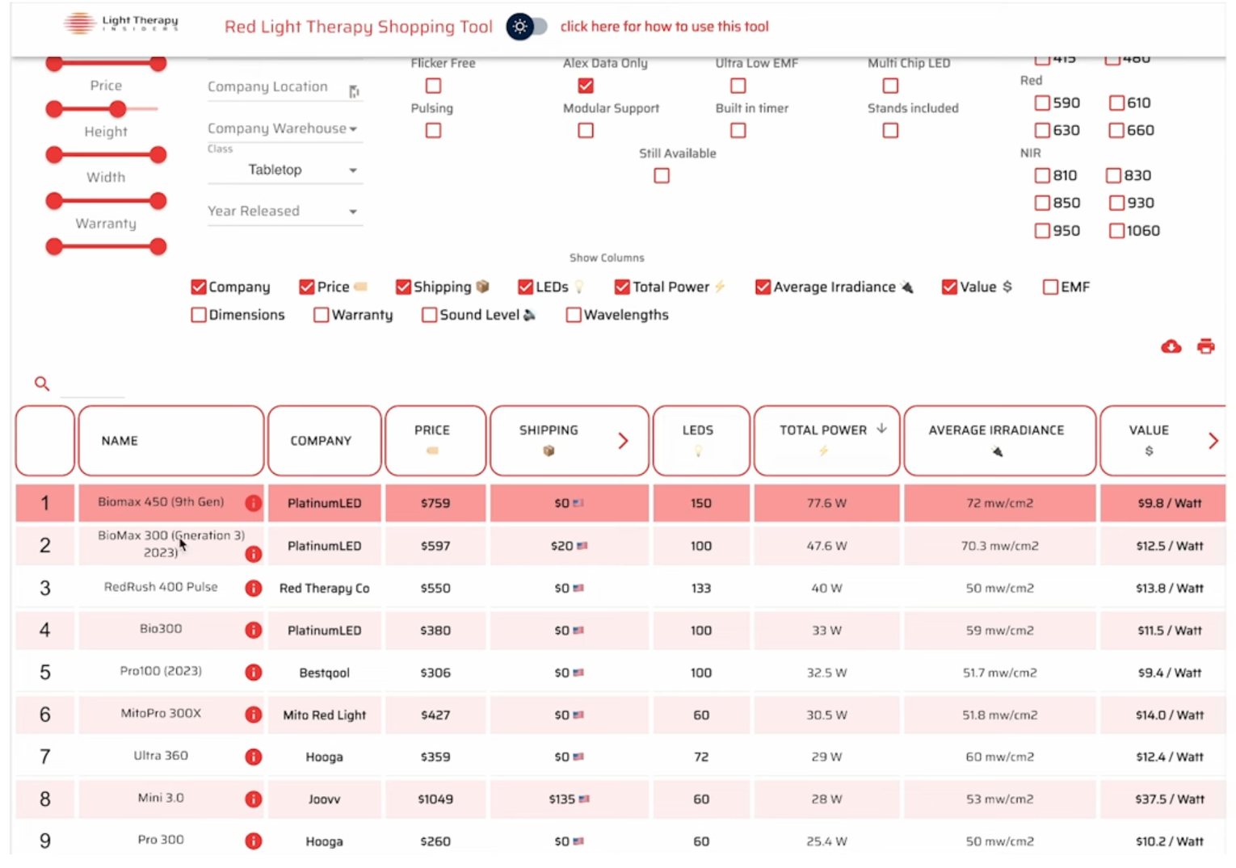This screenshot has height=868, width=1236.
Task: Sort by Average Irradiance column header
Action: pyautogui.click(x=999, y=441)
